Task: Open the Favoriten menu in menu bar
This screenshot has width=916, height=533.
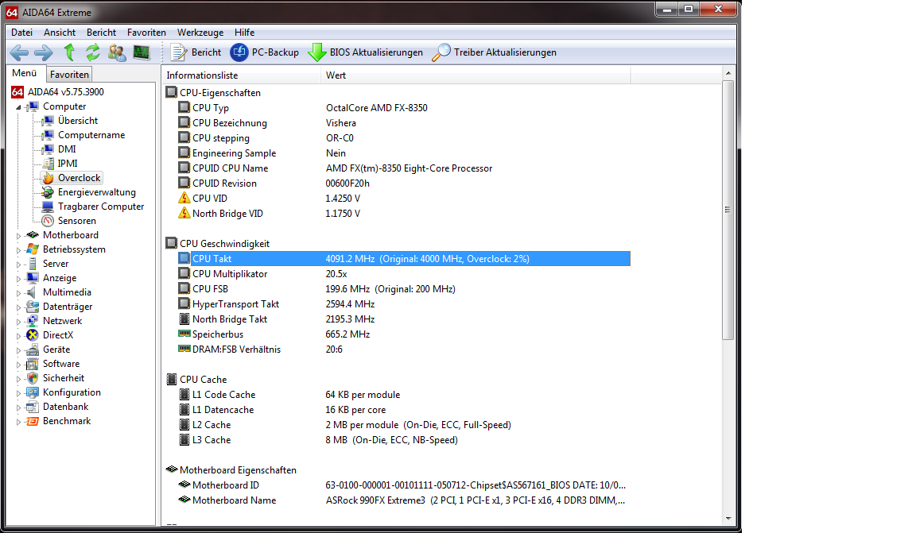Action: (146, 33)
